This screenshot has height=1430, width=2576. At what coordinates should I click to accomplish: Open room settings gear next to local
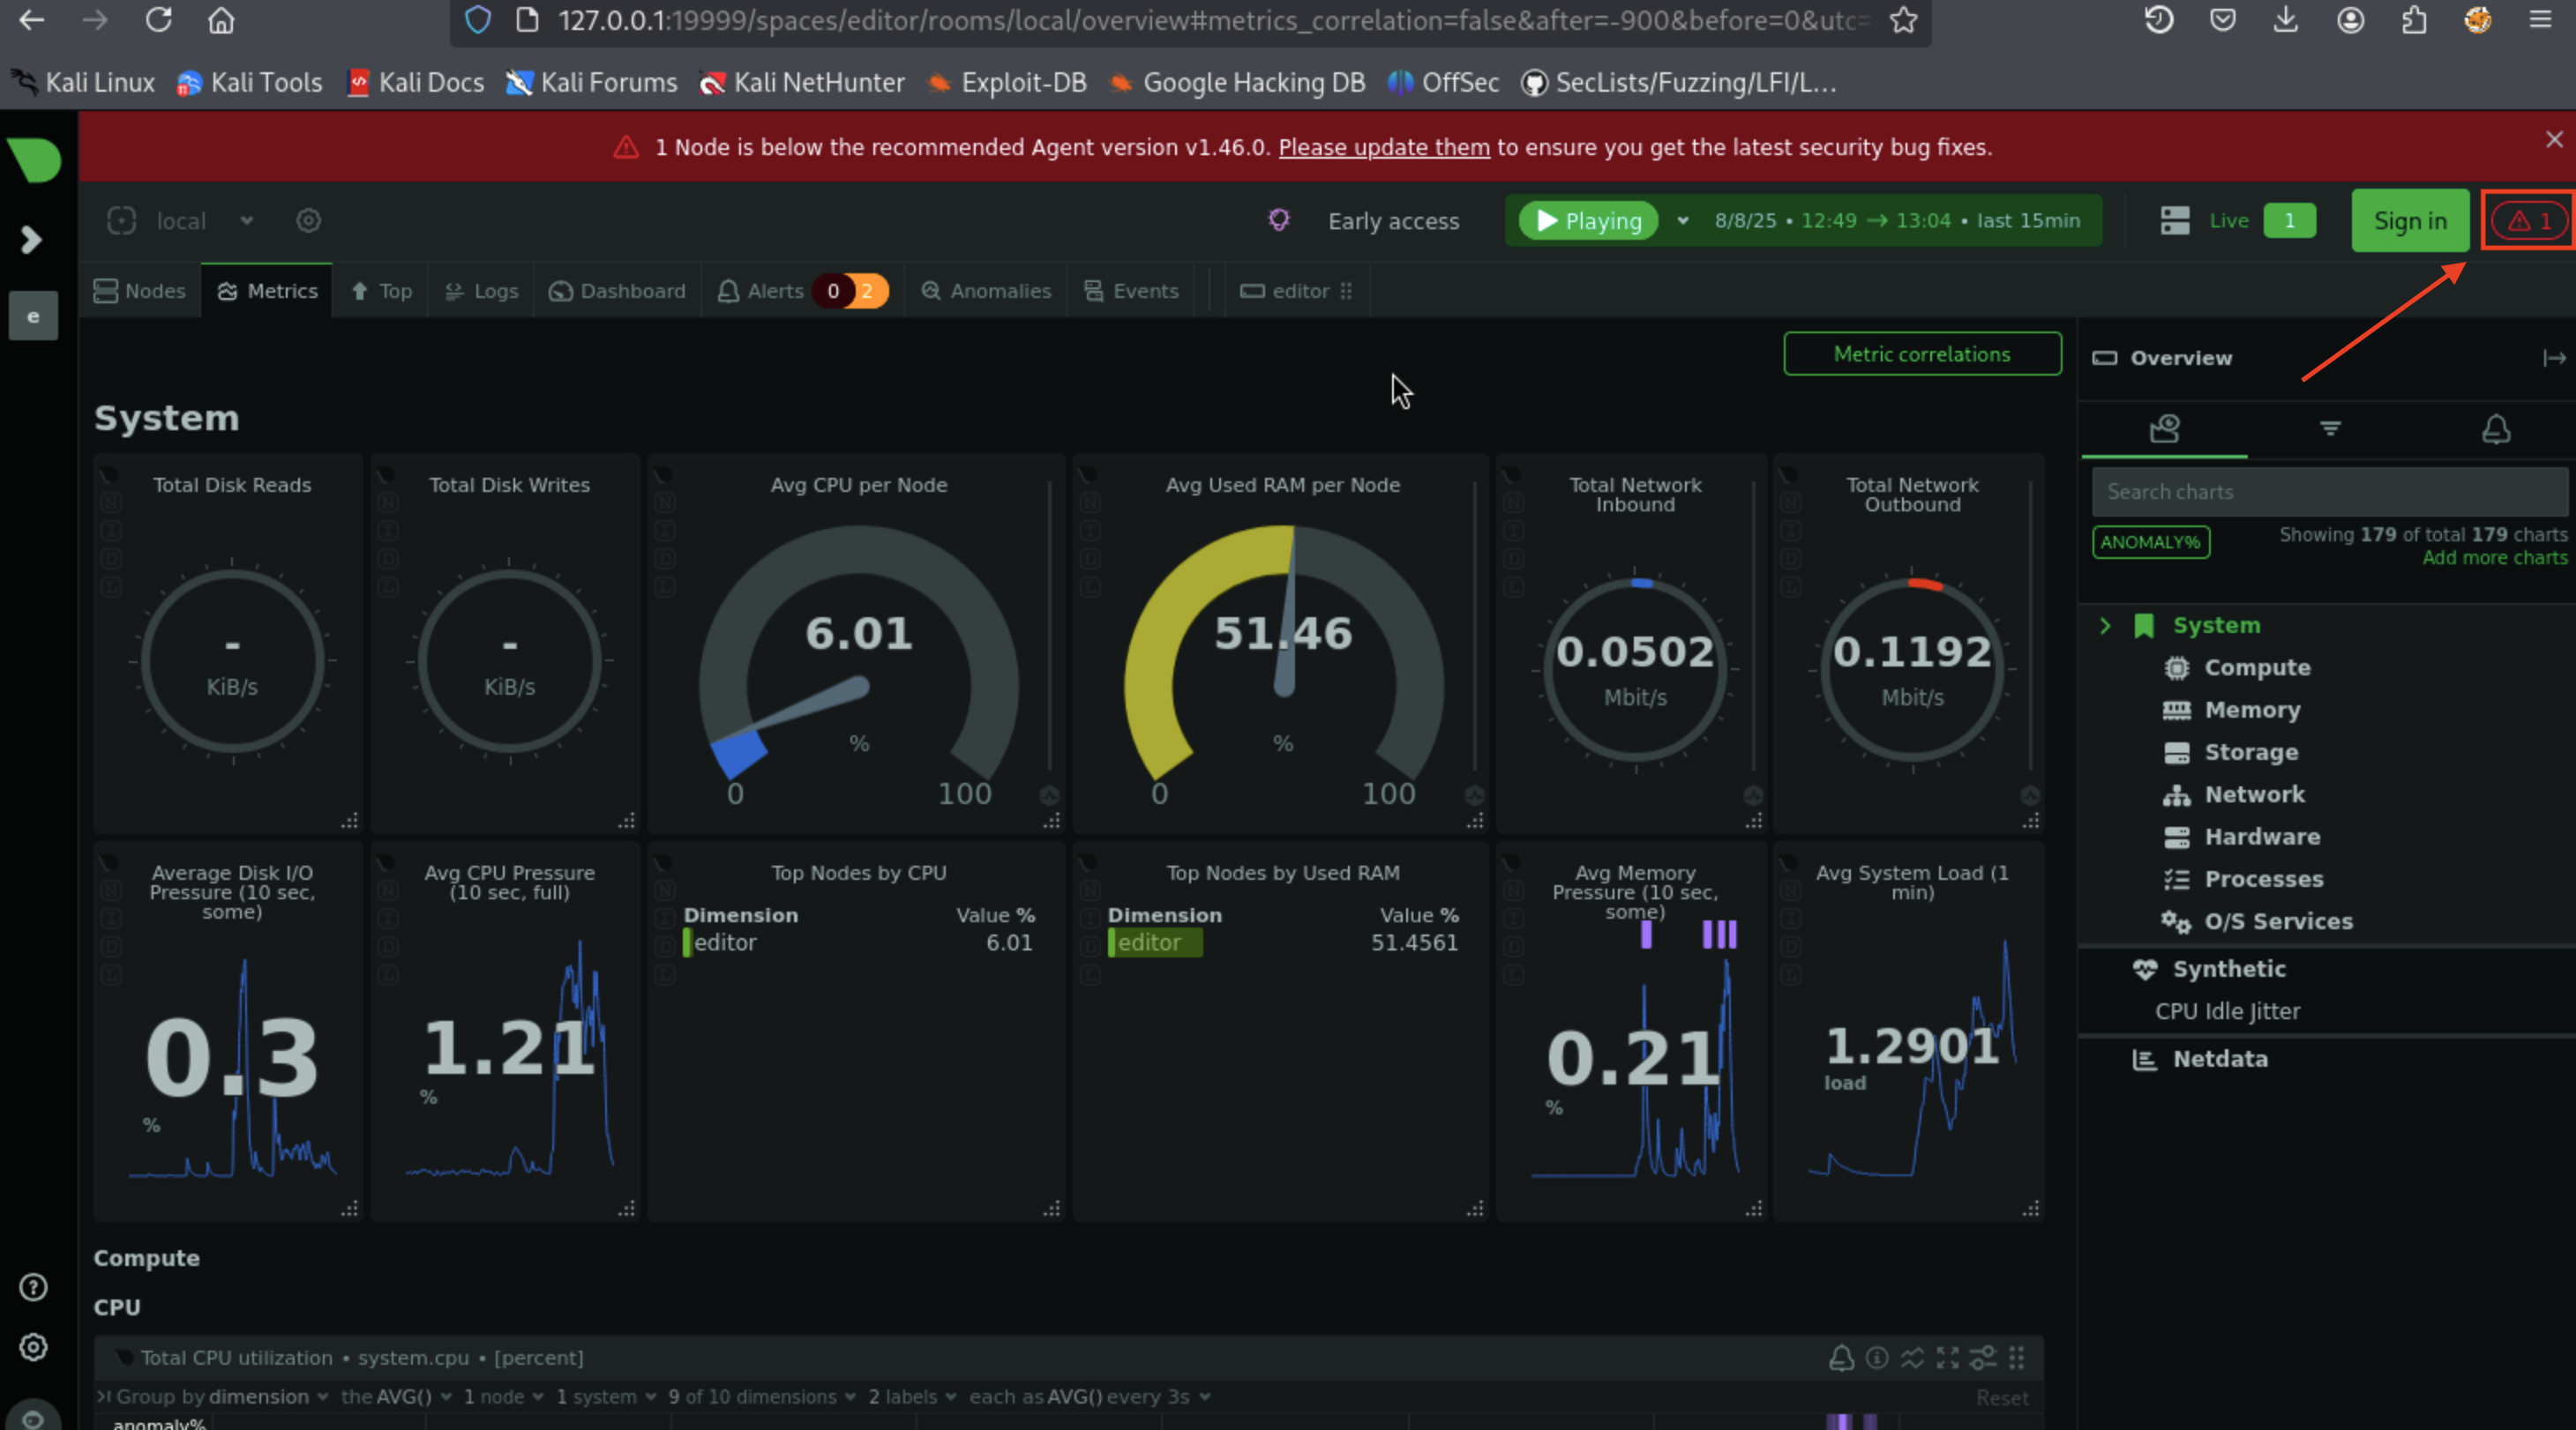coord(308,220)
